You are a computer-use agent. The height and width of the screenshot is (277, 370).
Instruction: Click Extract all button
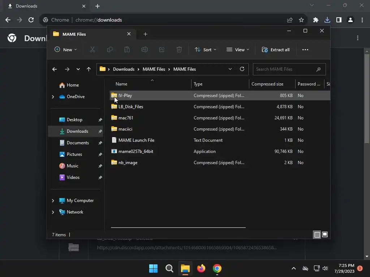pos(276,50)
